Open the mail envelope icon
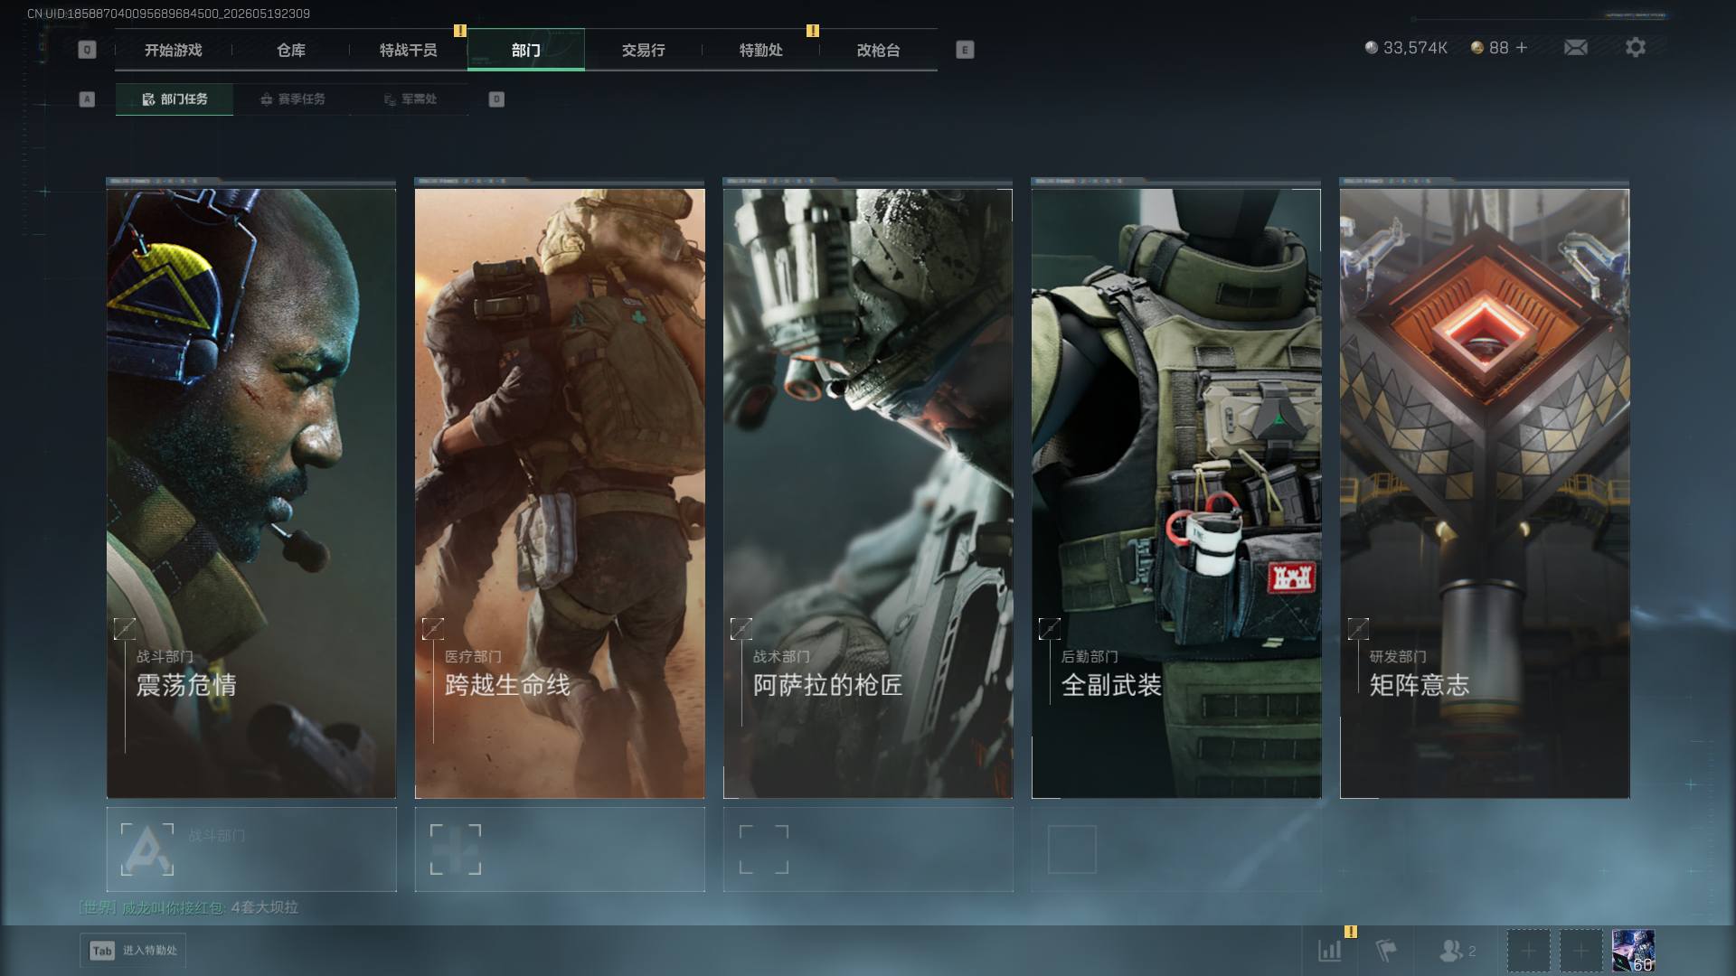 click(1576, 47)
